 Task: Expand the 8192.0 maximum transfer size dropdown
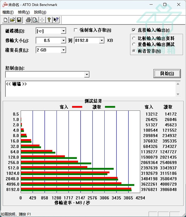click(102, 40)
